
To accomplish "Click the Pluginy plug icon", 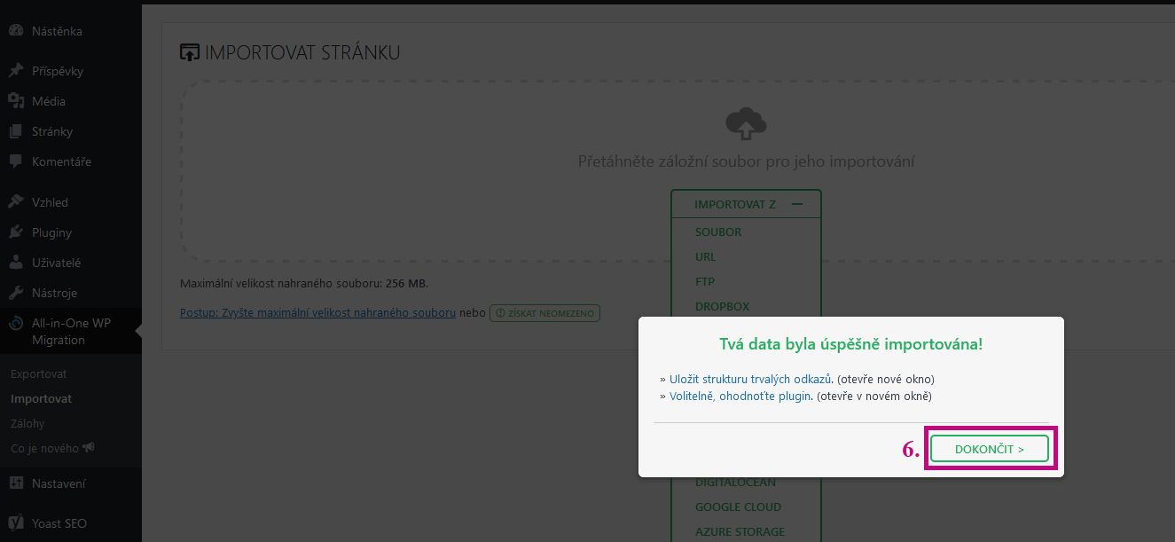I will click(16, 232).
